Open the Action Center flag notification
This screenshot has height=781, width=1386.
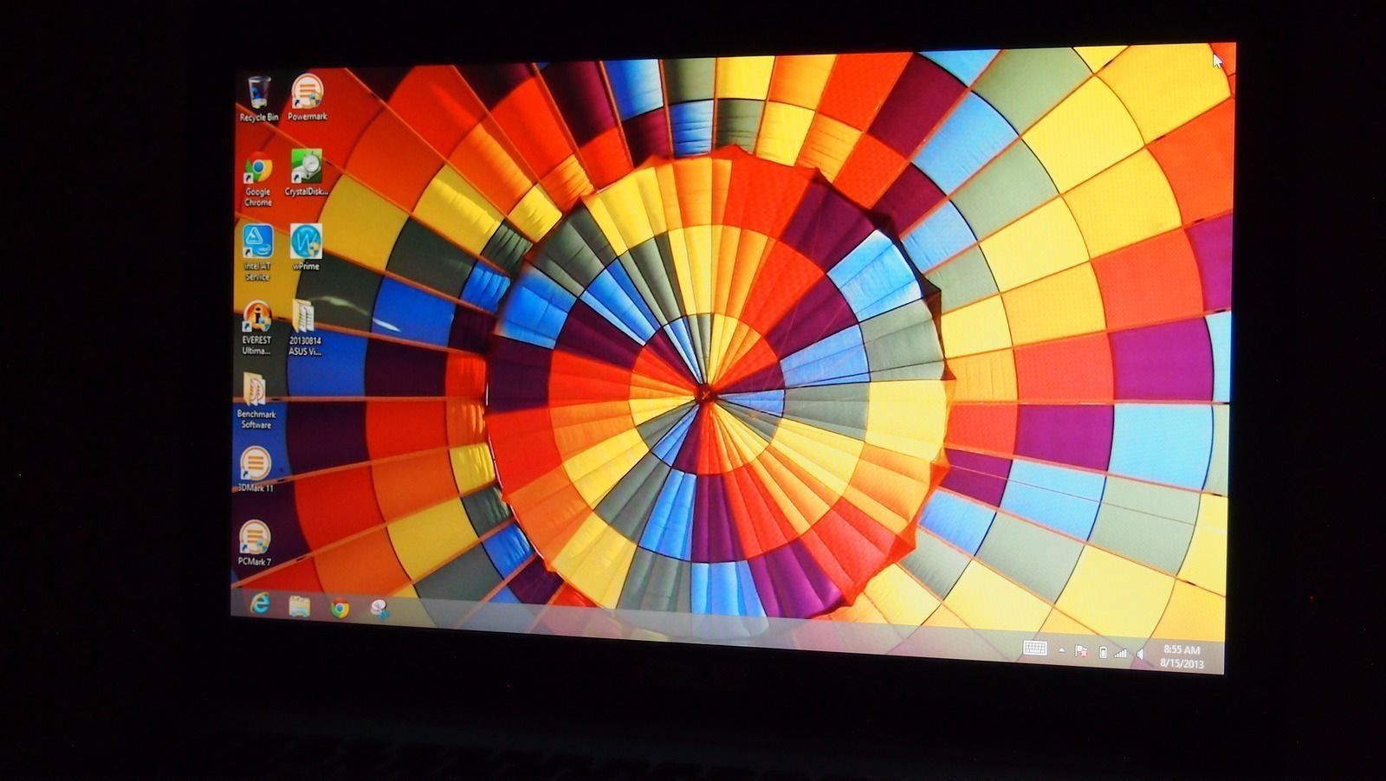(1081, 651)
